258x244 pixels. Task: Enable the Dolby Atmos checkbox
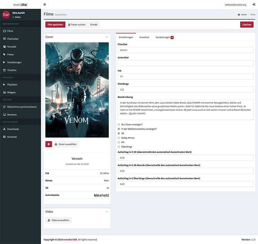[119, 138]
